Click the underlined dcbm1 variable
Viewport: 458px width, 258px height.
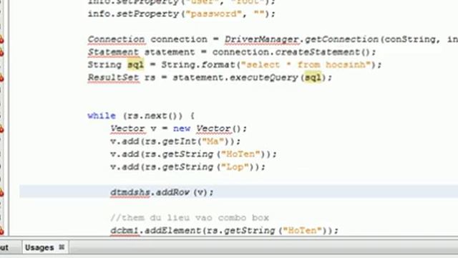pyautogui.click(x=125, y=231)
